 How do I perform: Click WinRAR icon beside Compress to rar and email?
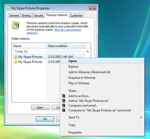64,110
